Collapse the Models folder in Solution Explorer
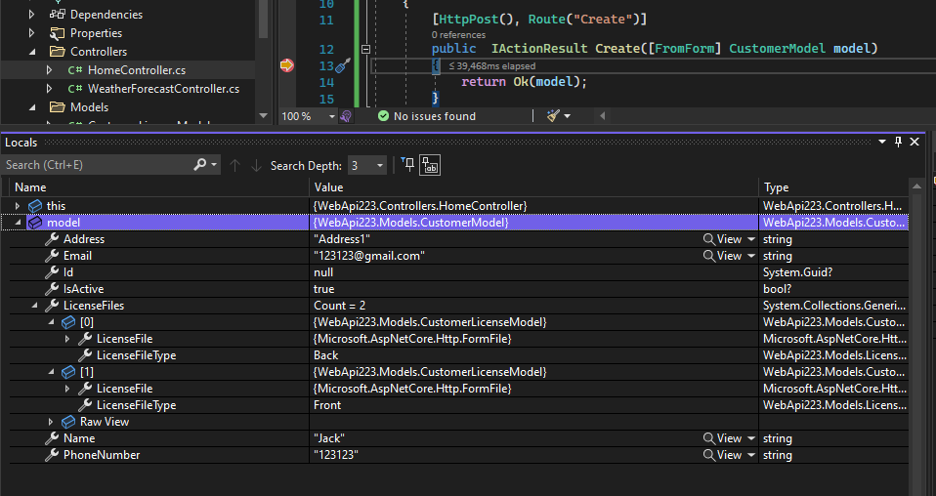Viewport: 936px width, 496px height. (31, 107)
